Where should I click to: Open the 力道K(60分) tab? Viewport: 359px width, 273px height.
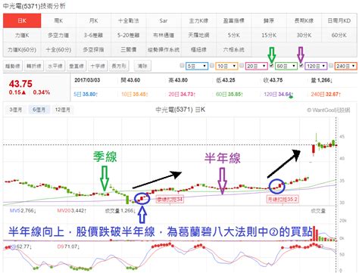click(22, 50)
